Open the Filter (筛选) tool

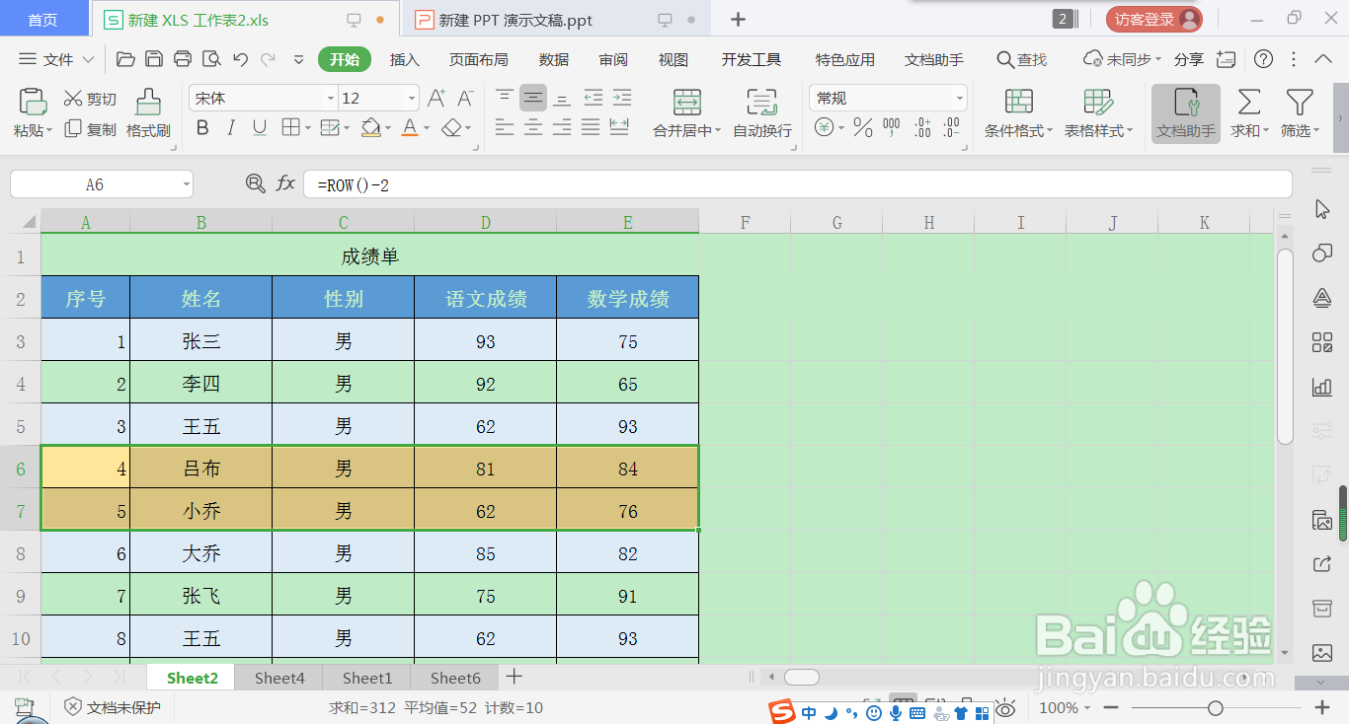pyautogui.click(x=1299, y=111)
